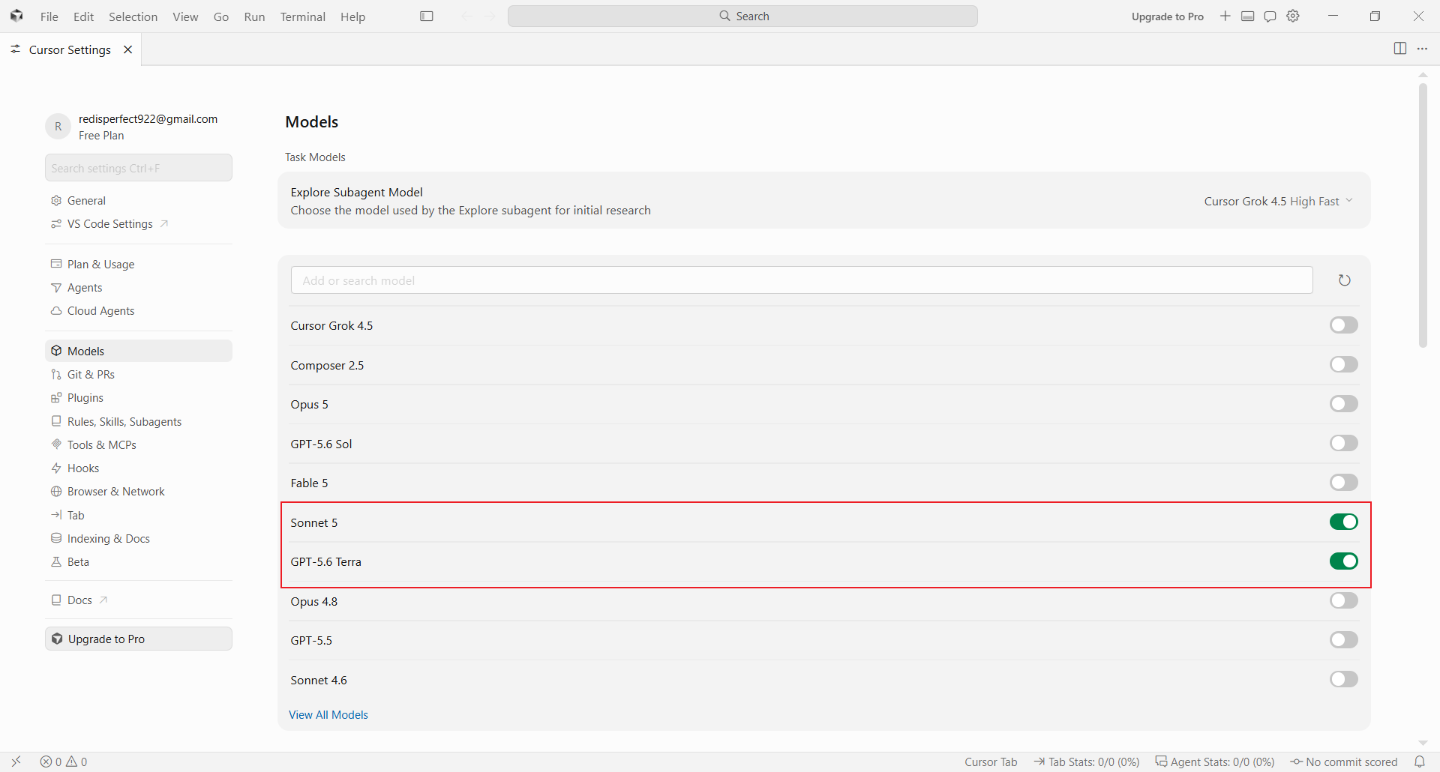Viewport: 1440px width, 772px height.
Task: Open Tools & MCPs section
Action: (139, 445)
